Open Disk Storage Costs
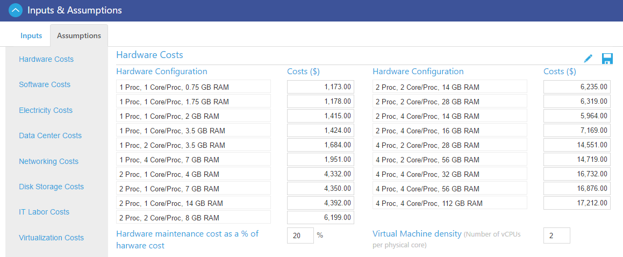 [x=51, y=187]
